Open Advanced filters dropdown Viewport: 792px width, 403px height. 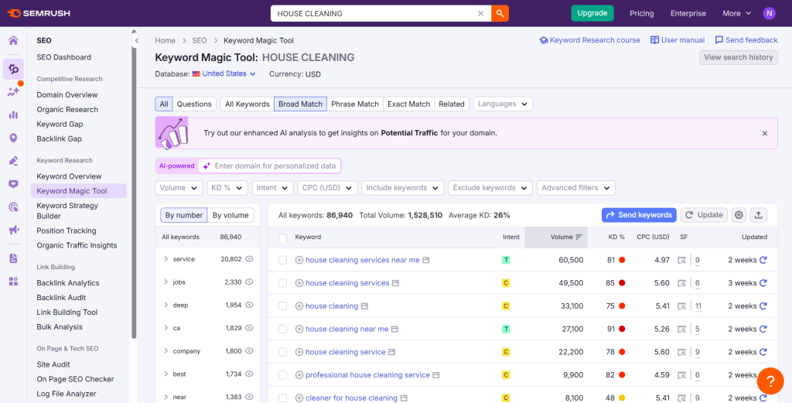(x=576, y=188)
